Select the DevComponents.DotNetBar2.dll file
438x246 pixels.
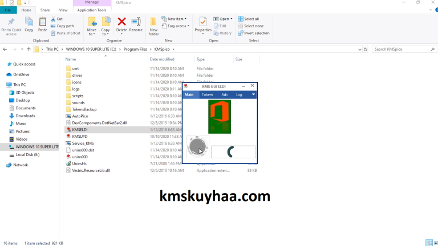99,123
